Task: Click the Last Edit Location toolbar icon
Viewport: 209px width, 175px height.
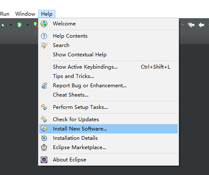Action: click(x=191, y=25)
